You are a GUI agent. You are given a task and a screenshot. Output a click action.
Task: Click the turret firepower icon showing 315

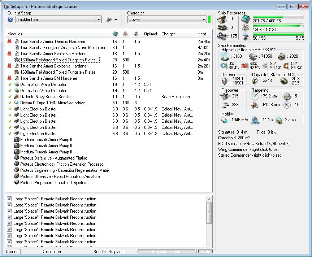pos(225,96)
